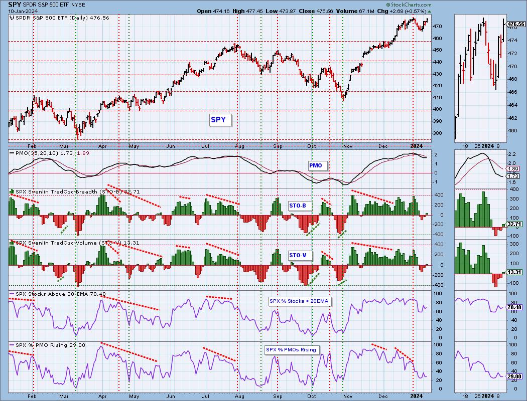Click the blue SPY label box in price panel
The width and height of the screenshot is (527, 401).
[220, 119]
